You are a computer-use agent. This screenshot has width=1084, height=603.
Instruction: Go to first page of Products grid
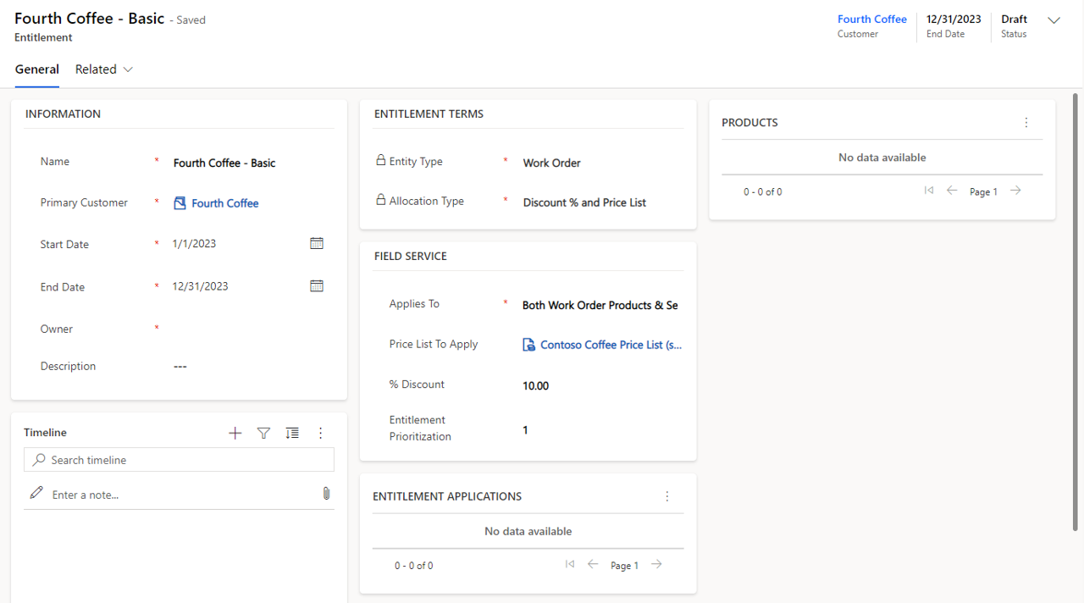[929, 191]
